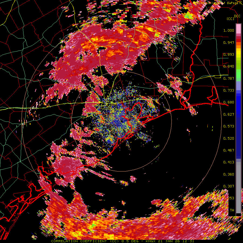Viewport: 243px width, 243px height.
Task: Click the "TH" threshold label in legend
Action: point(232,210)
